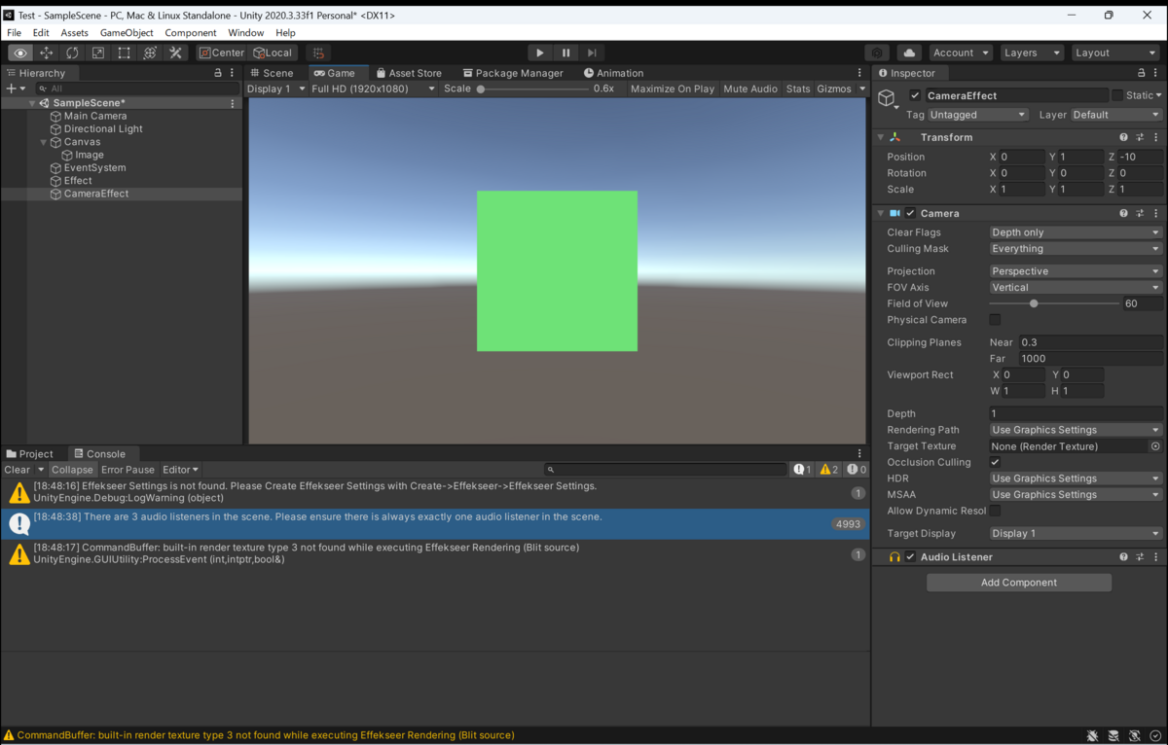
Task: Select the Rotate tool
Action: pyautogui.click(x=72, y=53)
